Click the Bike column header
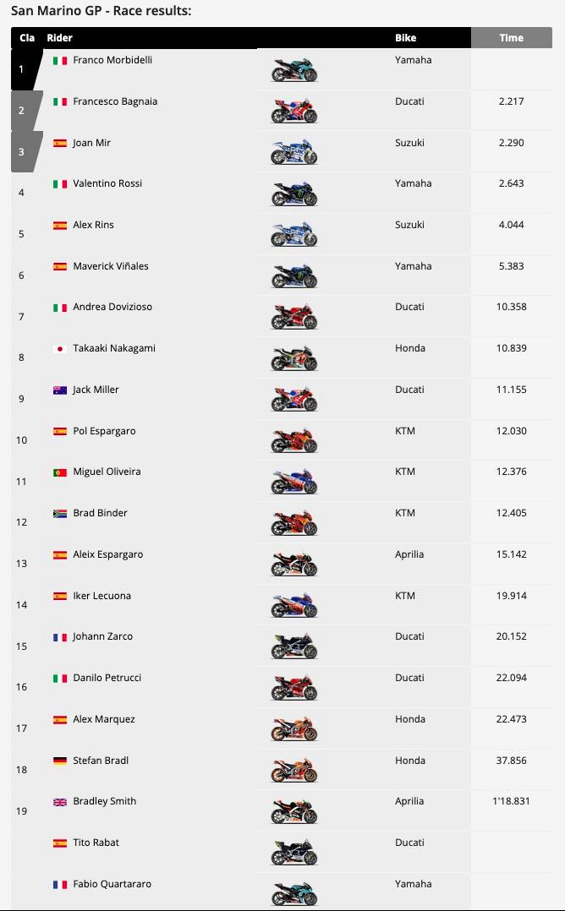Image resolution: width=565 pixels, height=911 pixels. tap(405, 38)
